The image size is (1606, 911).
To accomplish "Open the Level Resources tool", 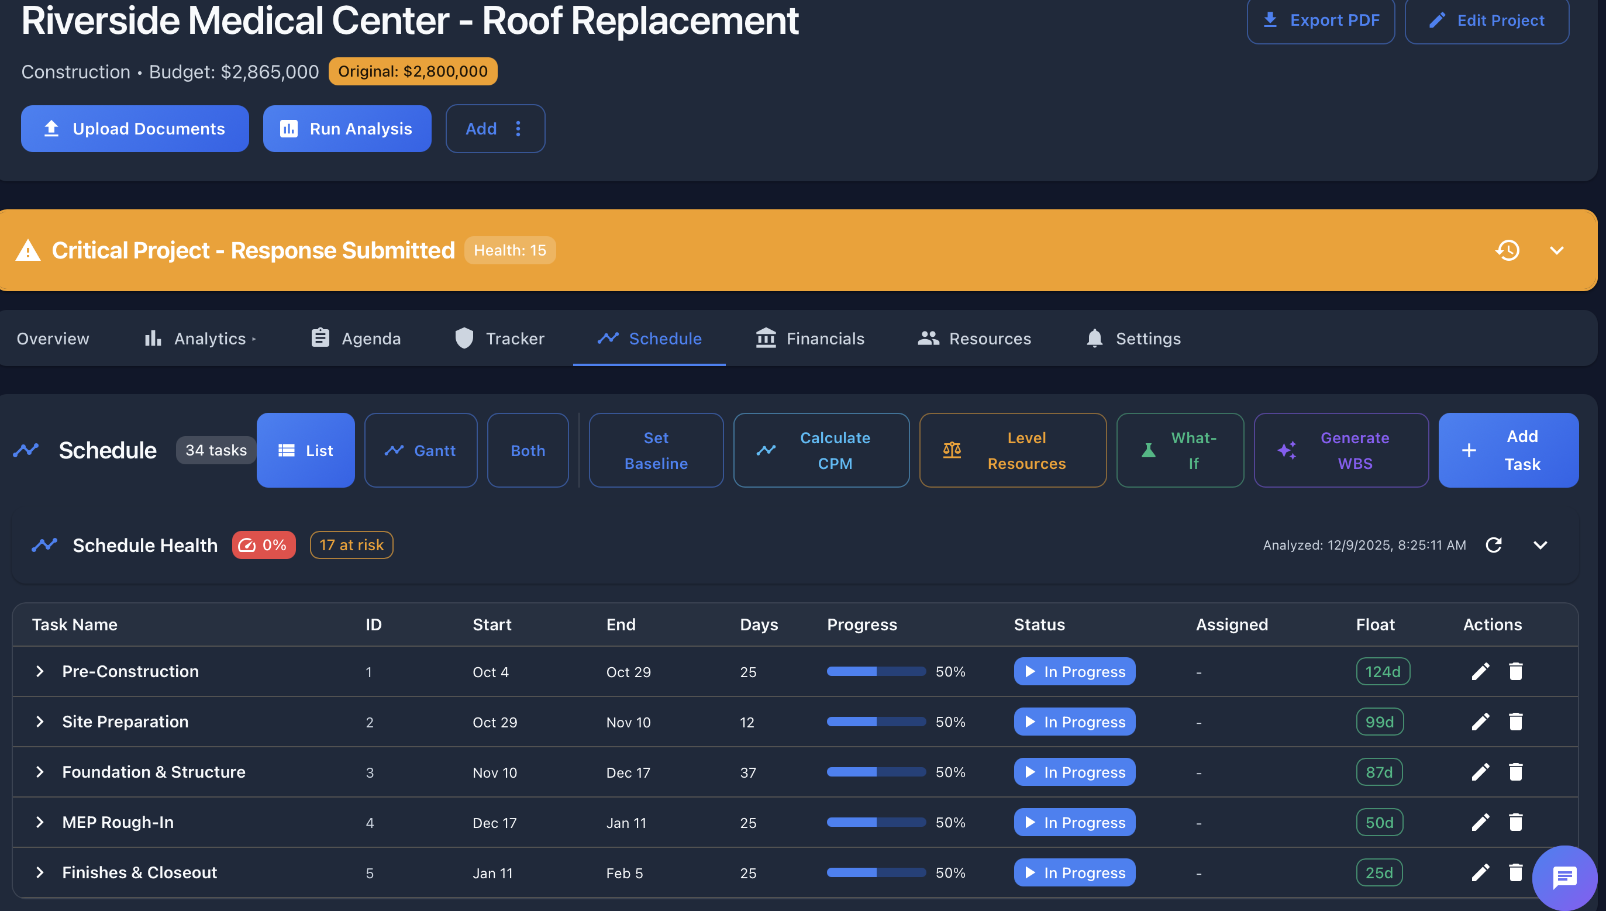I will pos(1012,450).
